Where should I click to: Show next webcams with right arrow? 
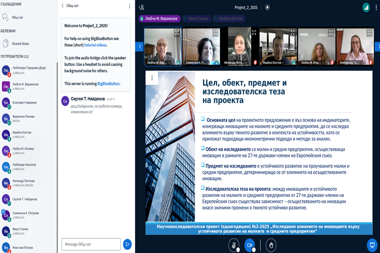click(377, 47)
